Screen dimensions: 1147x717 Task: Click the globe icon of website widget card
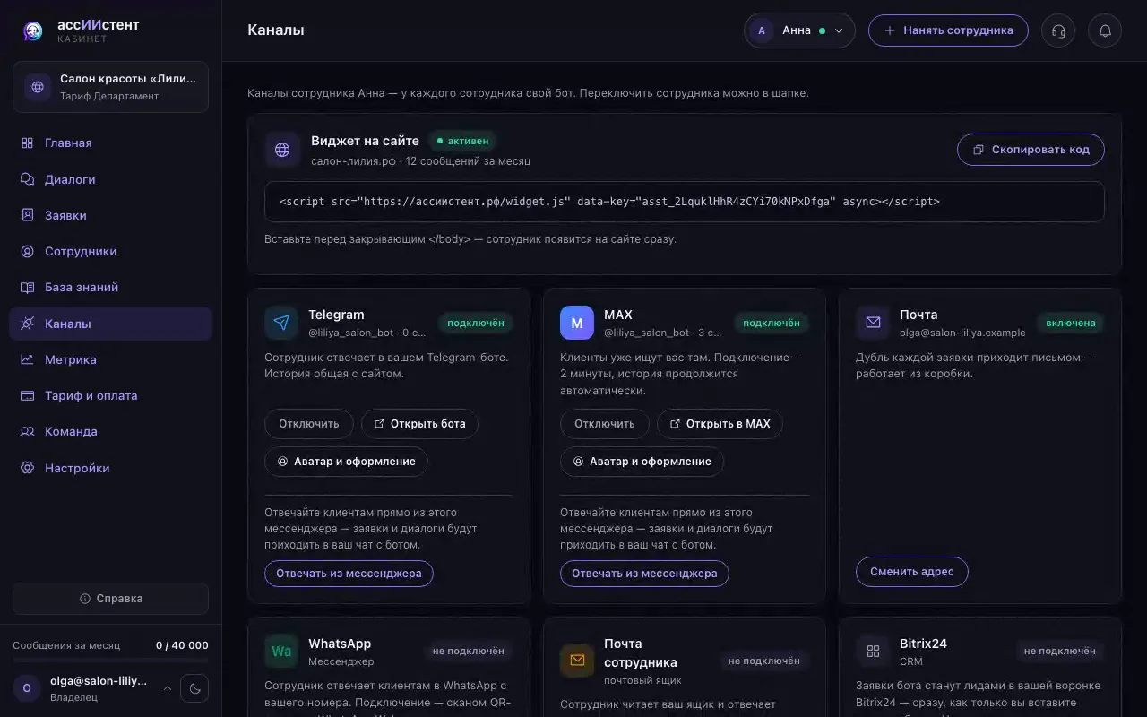coord(282,150)
